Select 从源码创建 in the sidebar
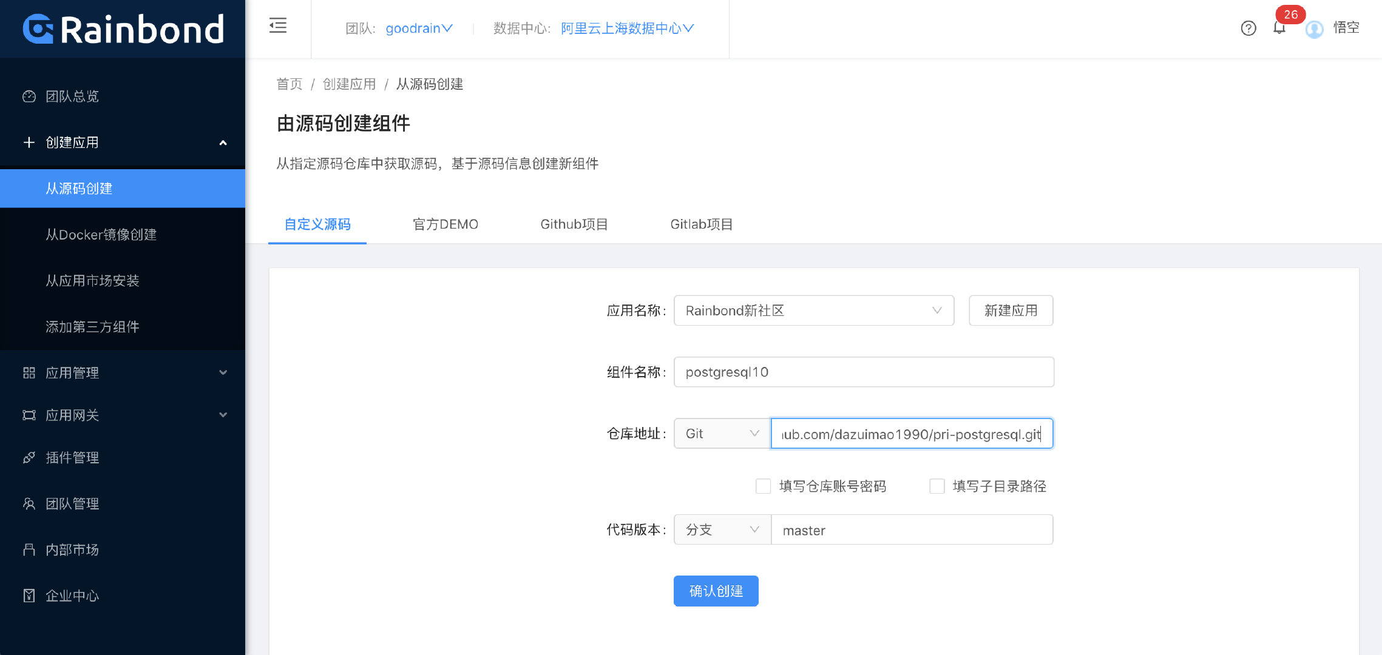The width and height of the screenshot is (1382, 655). tap(123, 189)
